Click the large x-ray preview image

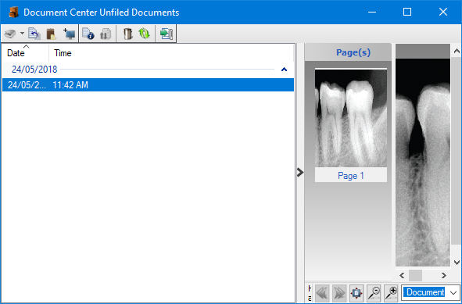point(422,162)
